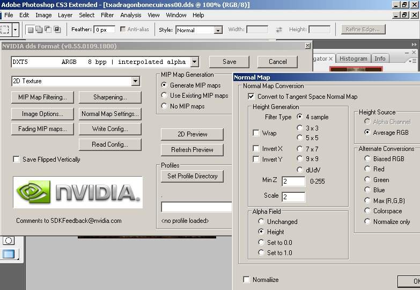
Task: Select Use Existing MIP maps option
Action: click(x=164, y=96)
